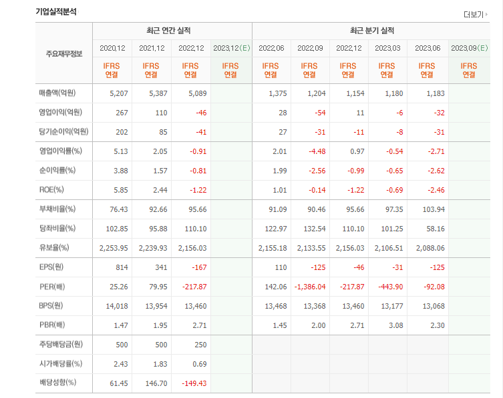Viewport: 503px width, 398px height.
Task: Select the -54 operating profit value
Action: point(320,113)
